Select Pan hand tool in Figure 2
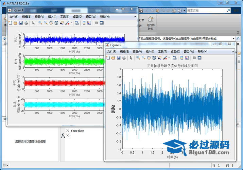This screenshot has width=243, height=170. (149, 58)
